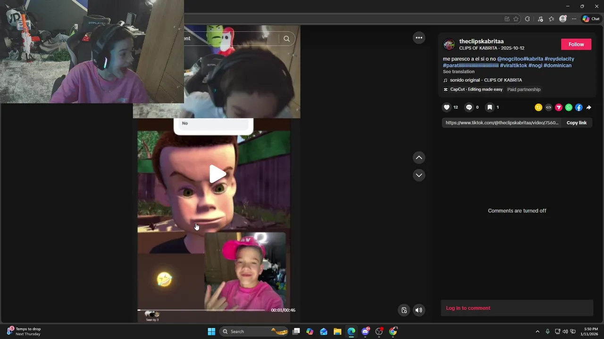Open Edge Settings and more menu

coord(574,19)
